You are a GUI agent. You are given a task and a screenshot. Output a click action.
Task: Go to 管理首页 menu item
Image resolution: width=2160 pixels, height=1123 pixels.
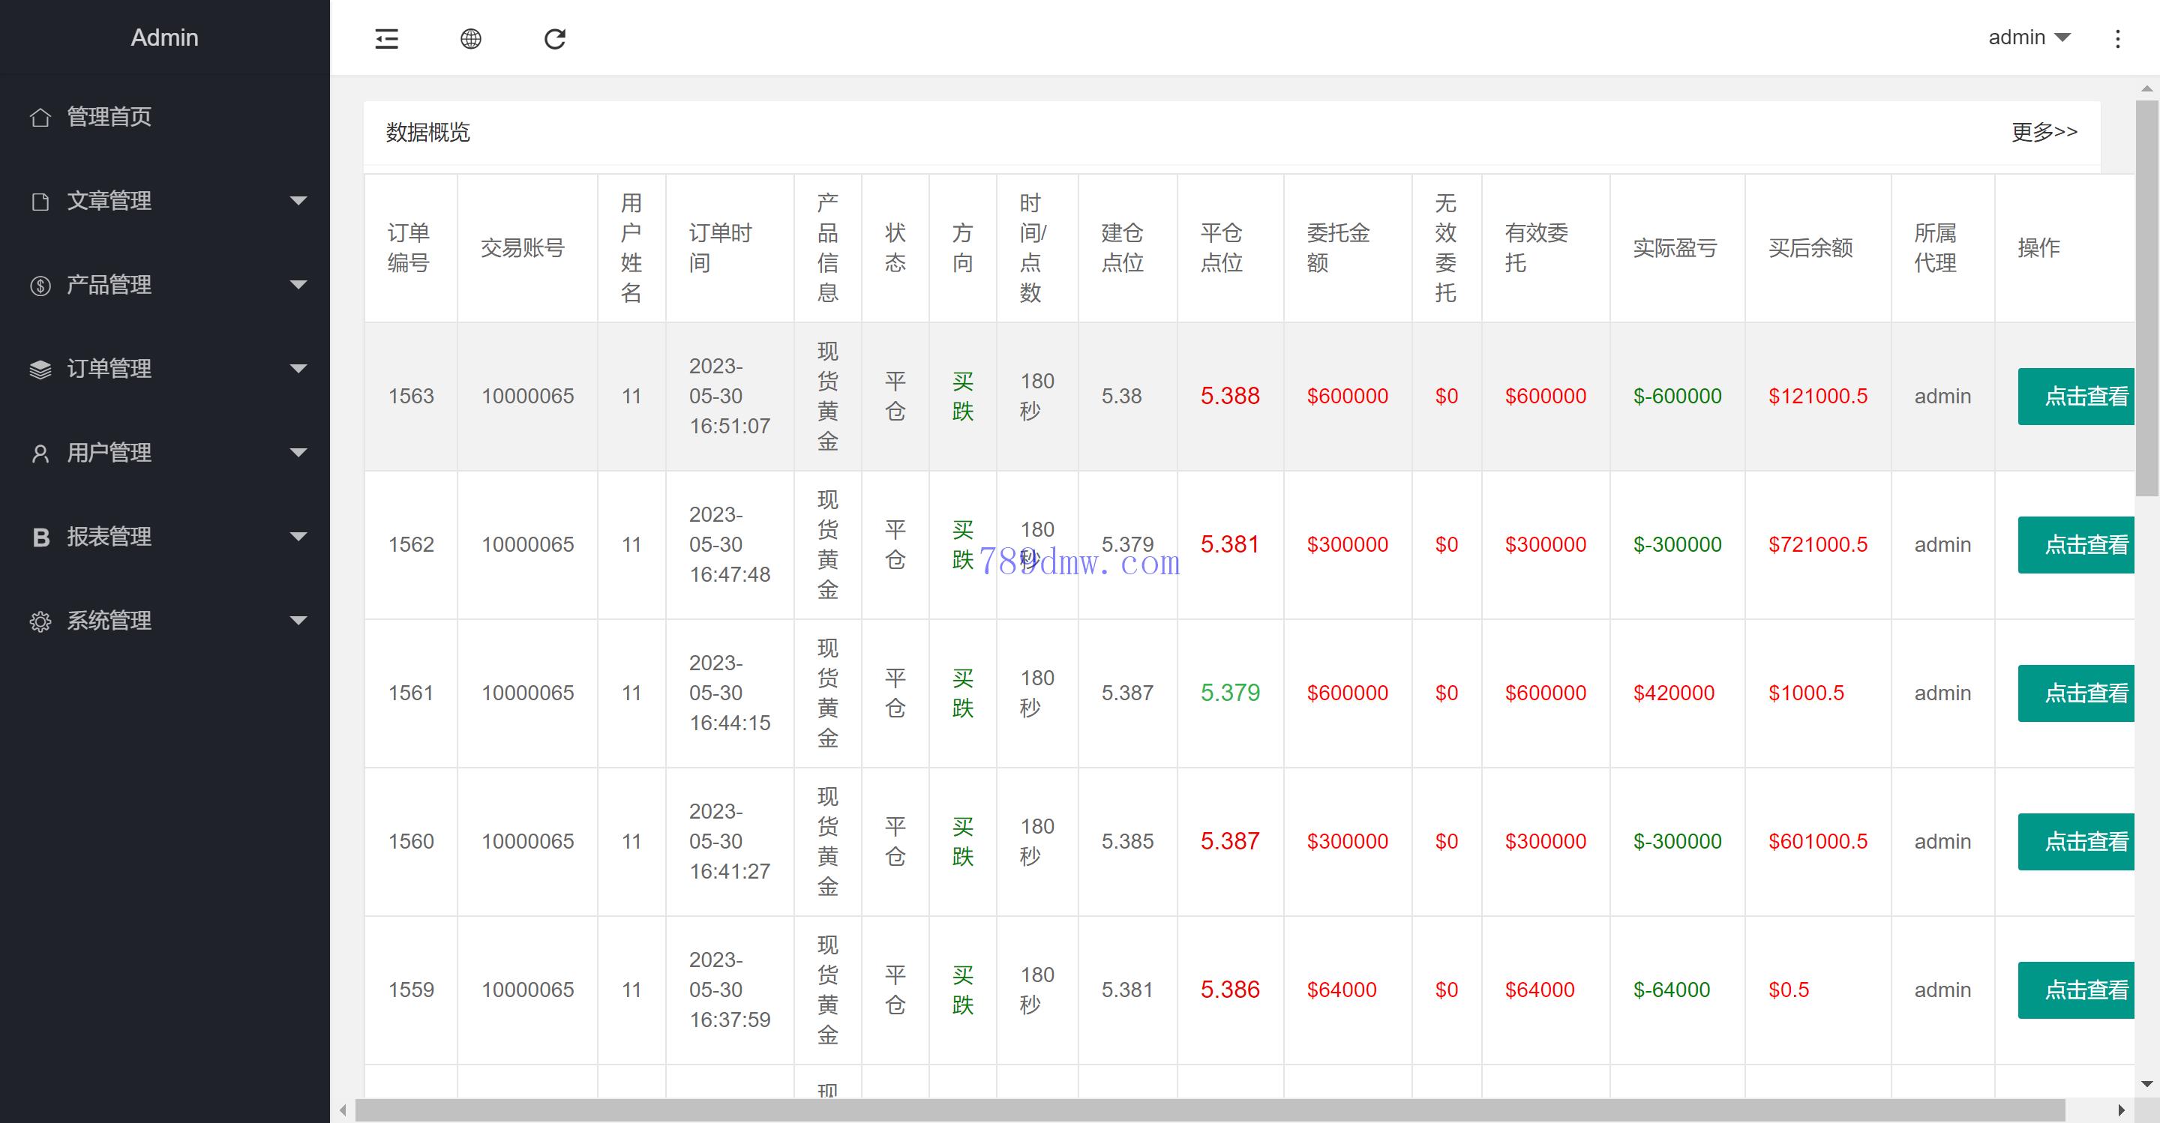109,116
